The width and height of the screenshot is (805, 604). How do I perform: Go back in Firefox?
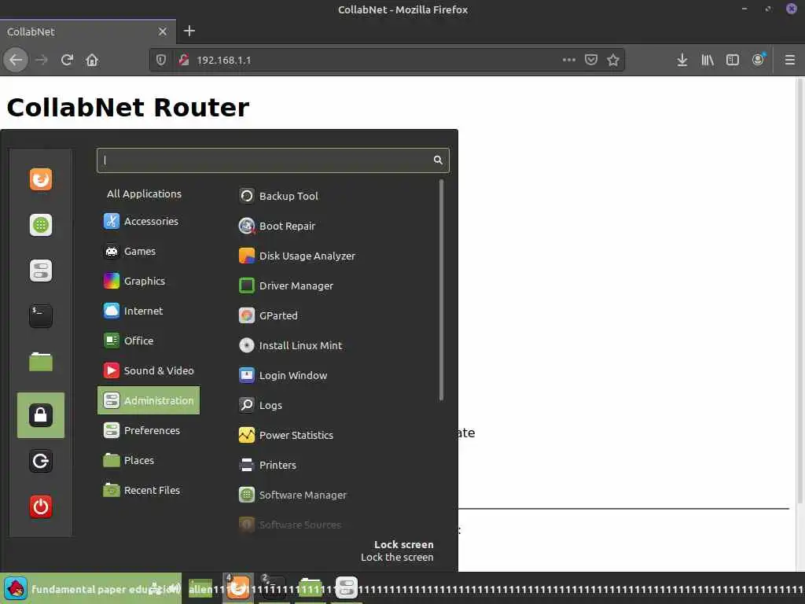point(16,60)
